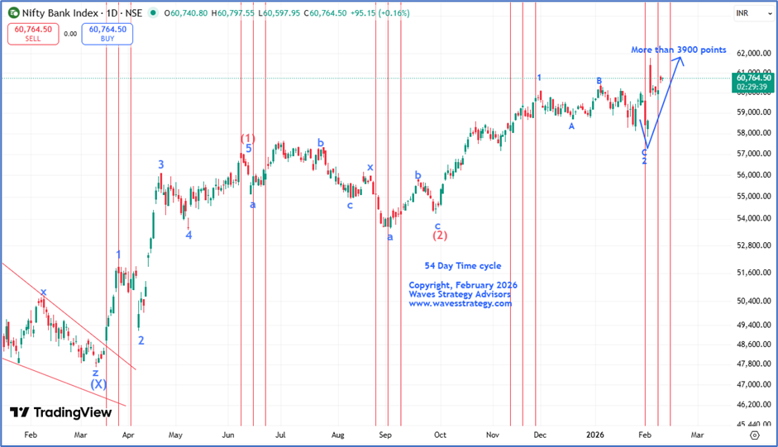Click the blue BUY 60,764.50 button
The width and height of the screenshot is (778, 447).
pyautogui.click(x=107, y=34)
